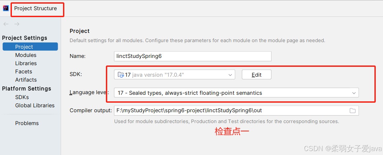Click the Edit SDK button
Screen dimensions: 383x155
(x=256, y=75)
